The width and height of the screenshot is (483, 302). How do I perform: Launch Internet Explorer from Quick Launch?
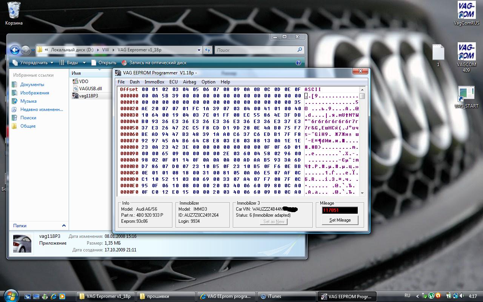54,296
